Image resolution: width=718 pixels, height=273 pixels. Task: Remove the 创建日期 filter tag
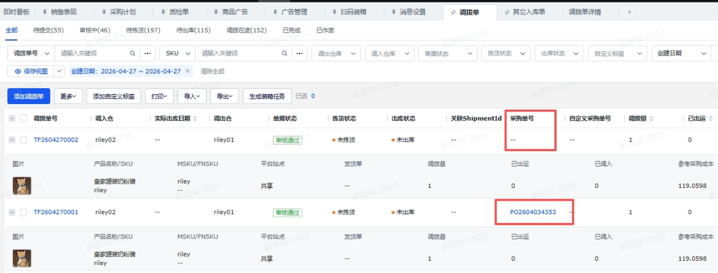coord(187,72)
